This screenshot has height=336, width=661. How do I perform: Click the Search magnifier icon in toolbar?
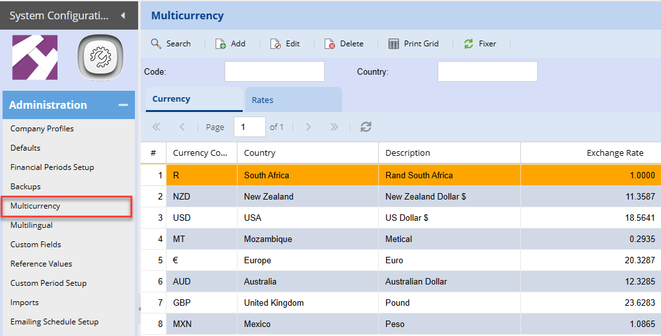point(156,44)
